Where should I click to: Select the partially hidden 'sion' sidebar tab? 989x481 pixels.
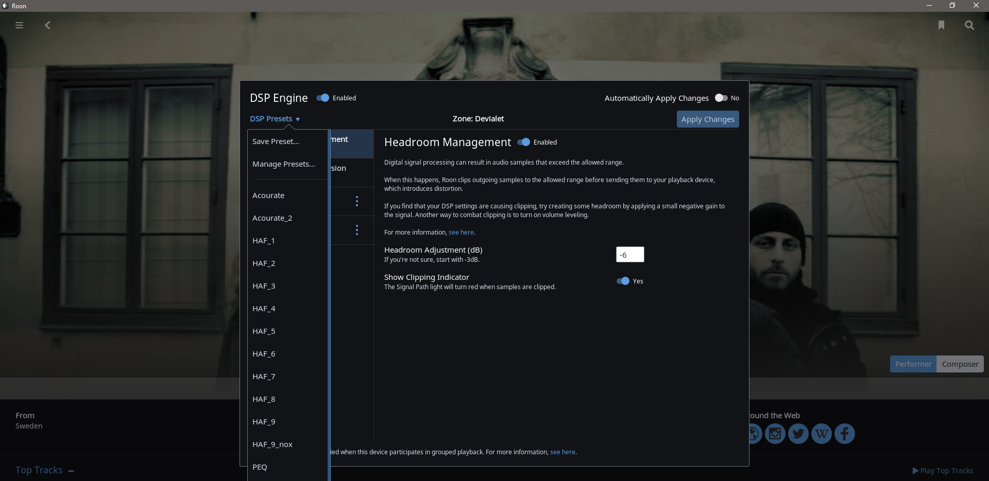(352, 173)
